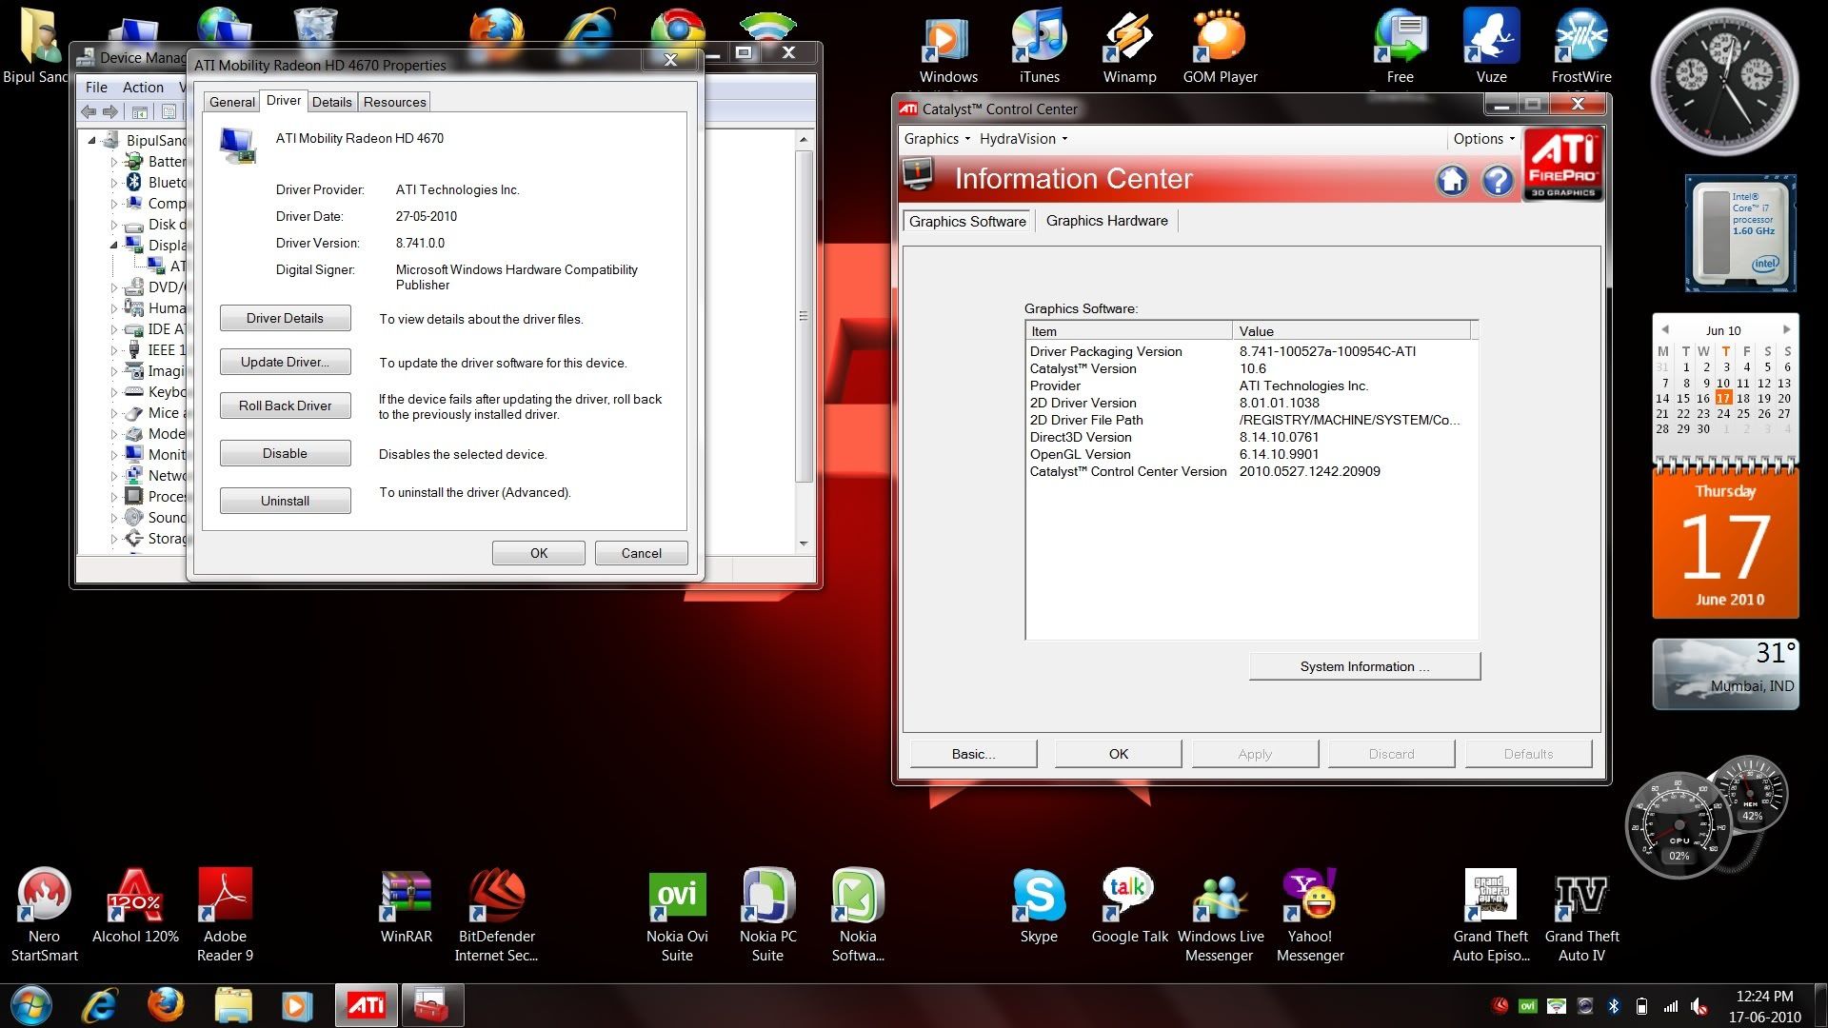Expand Sound node in Device Manager
Viewport: 1828px width, 1028px height.
[x=114, y=518]
